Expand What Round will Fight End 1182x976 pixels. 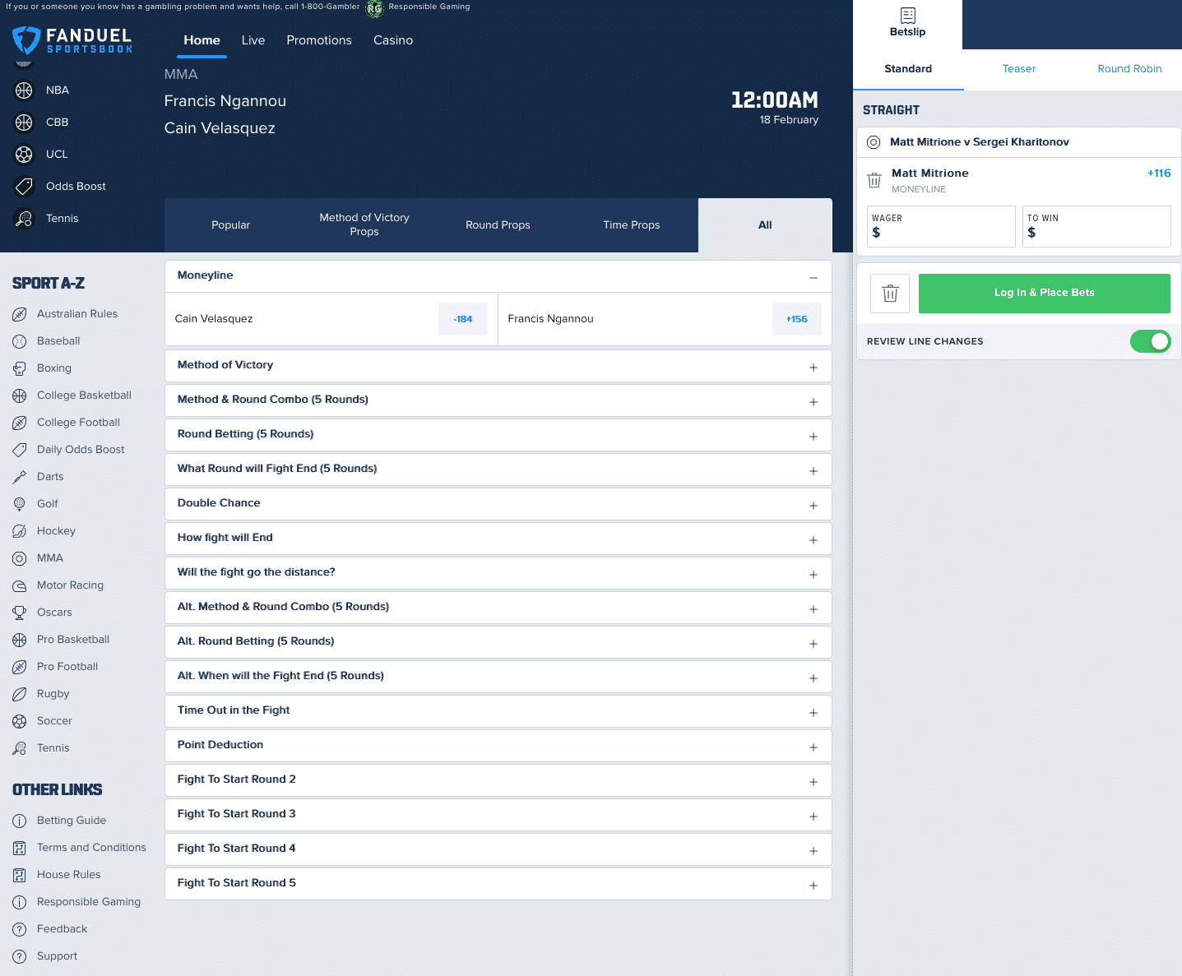click(x=813, y=471)
